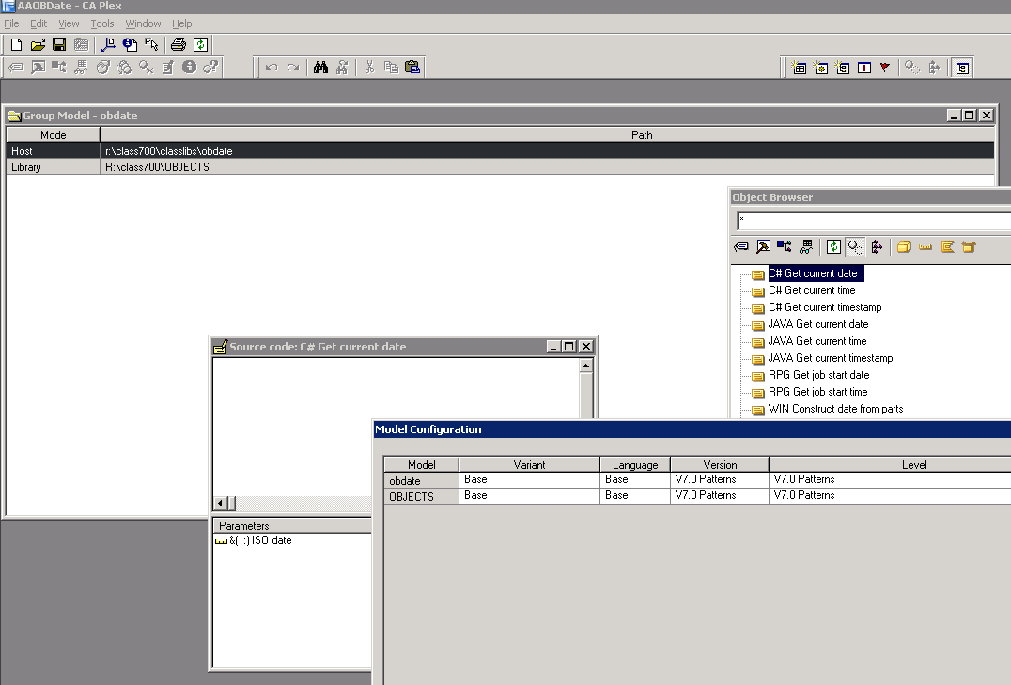This screenshot has width=1011, height=685.
Task: Select 'C# Get current timestamp' tree item
Action: 825,307
